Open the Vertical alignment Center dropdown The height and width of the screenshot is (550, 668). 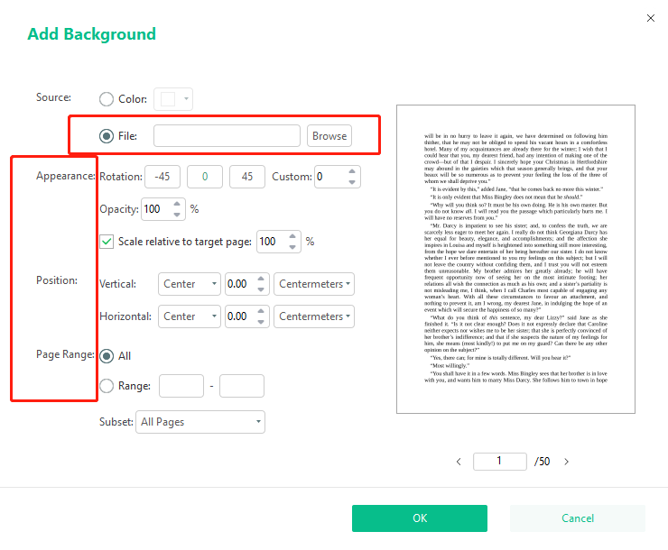click(189, 284)
